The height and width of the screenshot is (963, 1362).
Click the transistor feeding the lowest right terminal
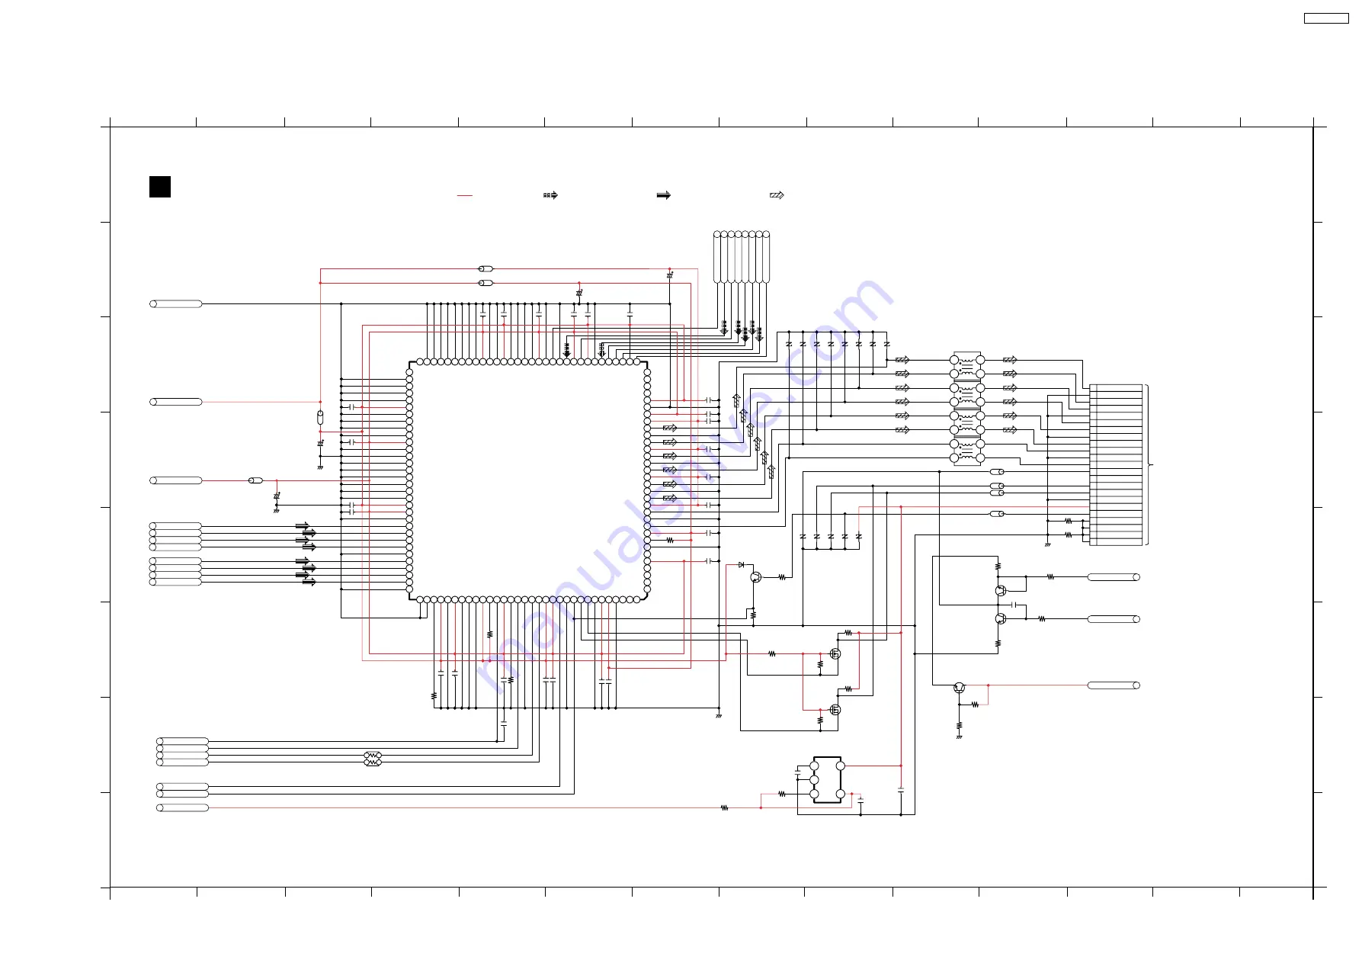(960, 689)
